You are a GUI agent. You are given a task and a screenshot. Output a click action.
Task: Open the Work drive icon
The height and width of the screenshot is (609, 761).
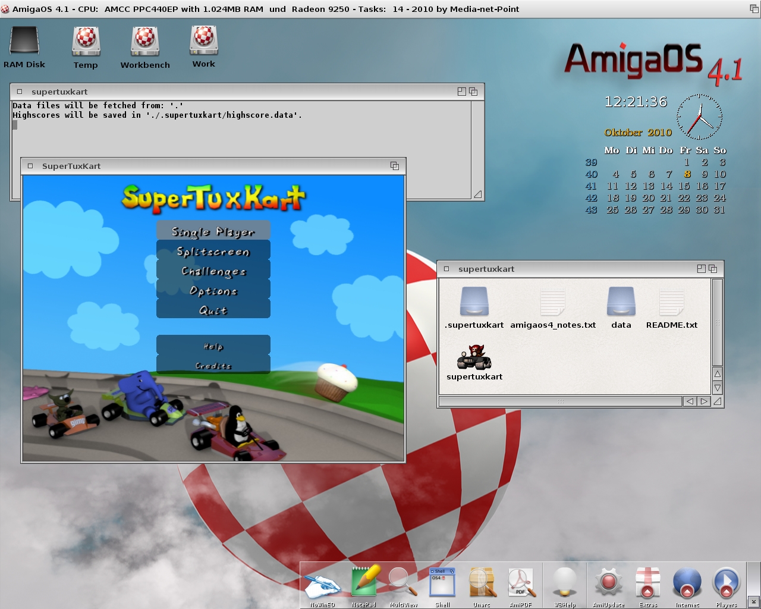coord(204,46)
